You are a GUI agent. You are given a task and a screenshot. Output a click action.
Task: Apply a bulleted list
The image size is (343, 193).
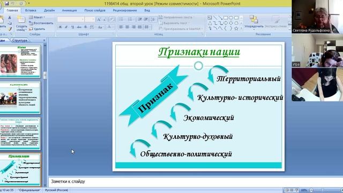pos(122,19)
